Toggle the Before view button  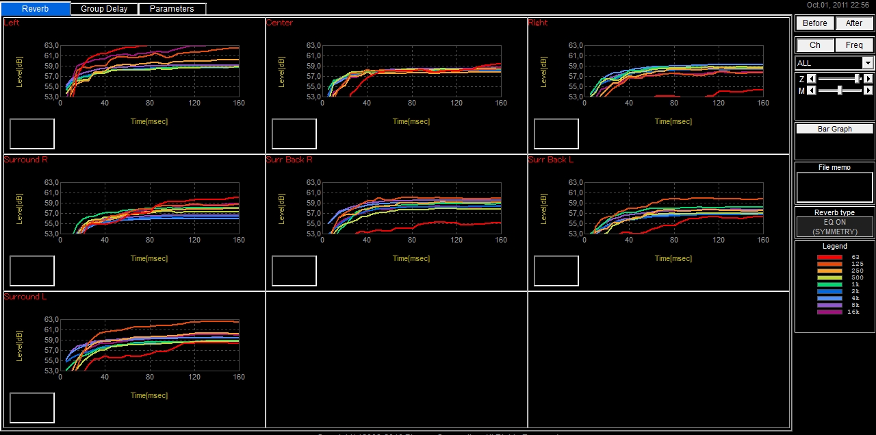[x=814, y=23]
